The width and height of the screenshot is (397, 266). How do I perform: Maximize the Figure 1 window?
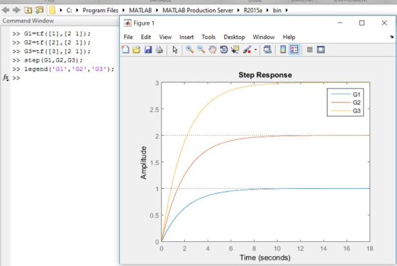coord(362,23)
